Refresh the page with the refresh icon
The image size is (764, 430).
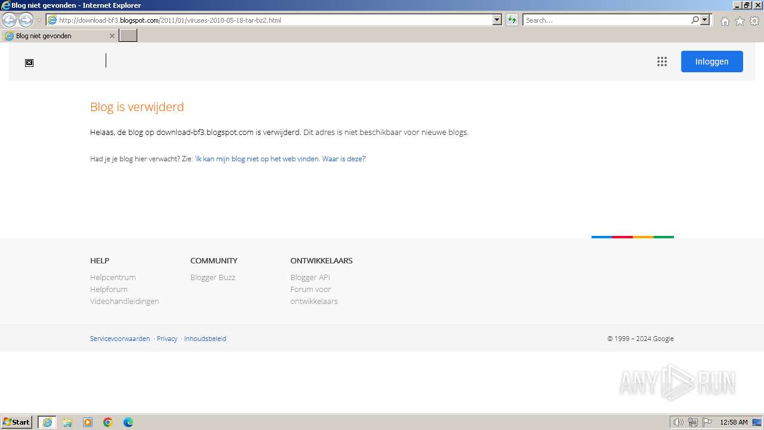(x=512, y=20)
